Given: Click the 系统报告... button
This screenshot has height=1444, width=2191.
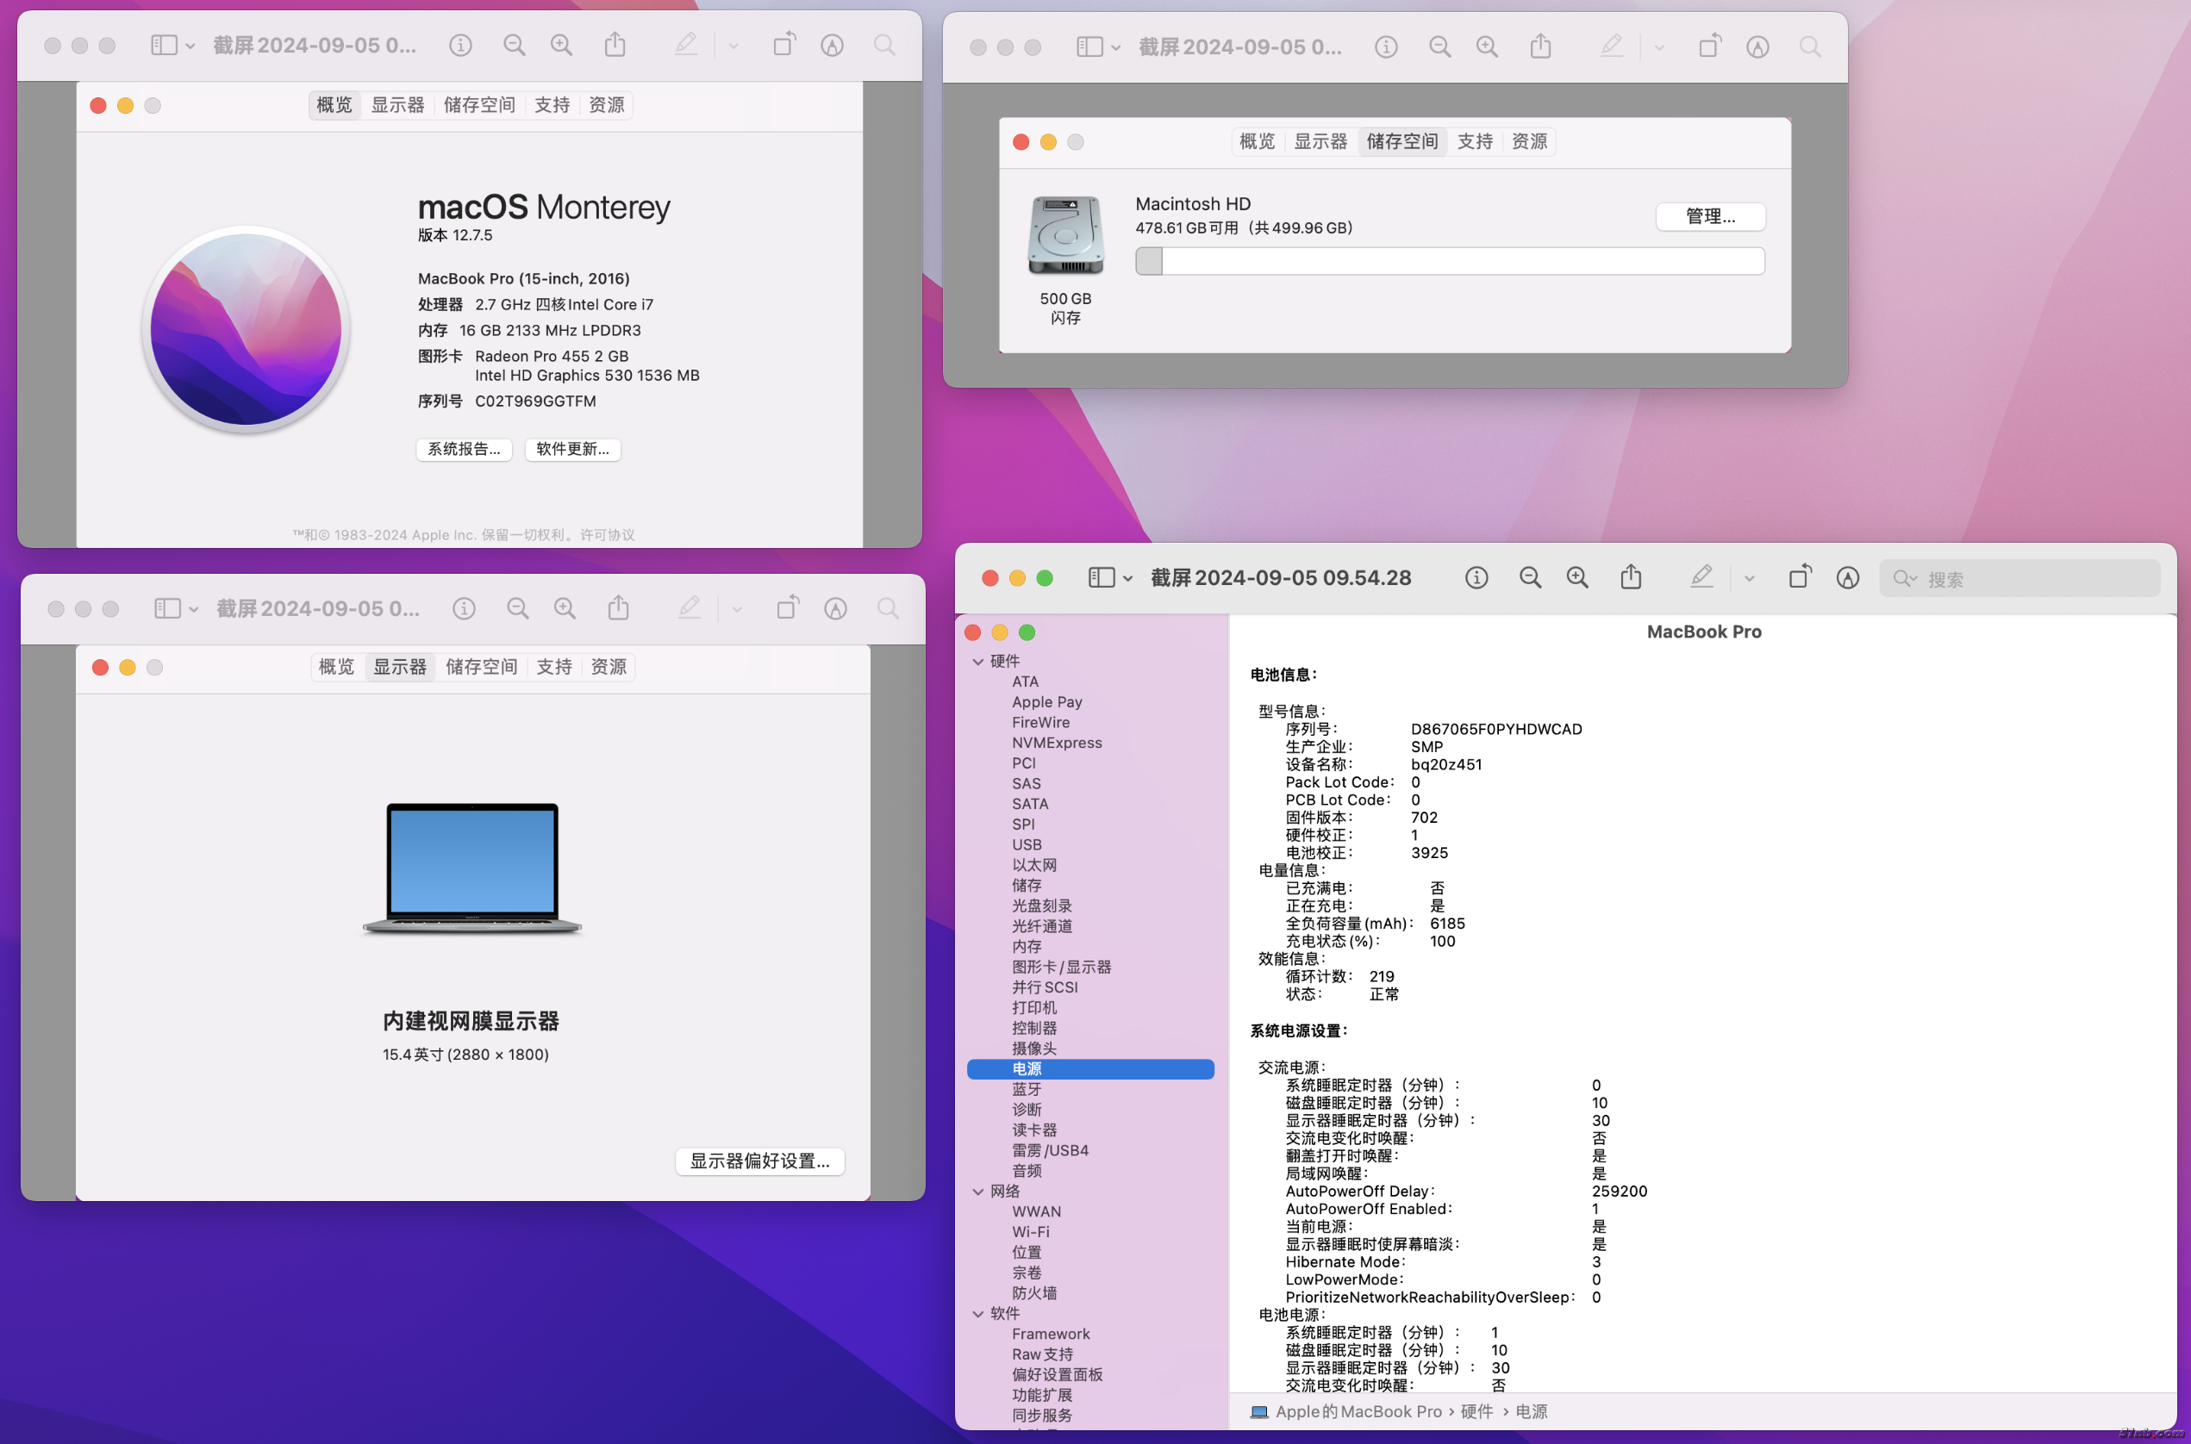Looking at the screenshot, I should [x=464, y=450].
